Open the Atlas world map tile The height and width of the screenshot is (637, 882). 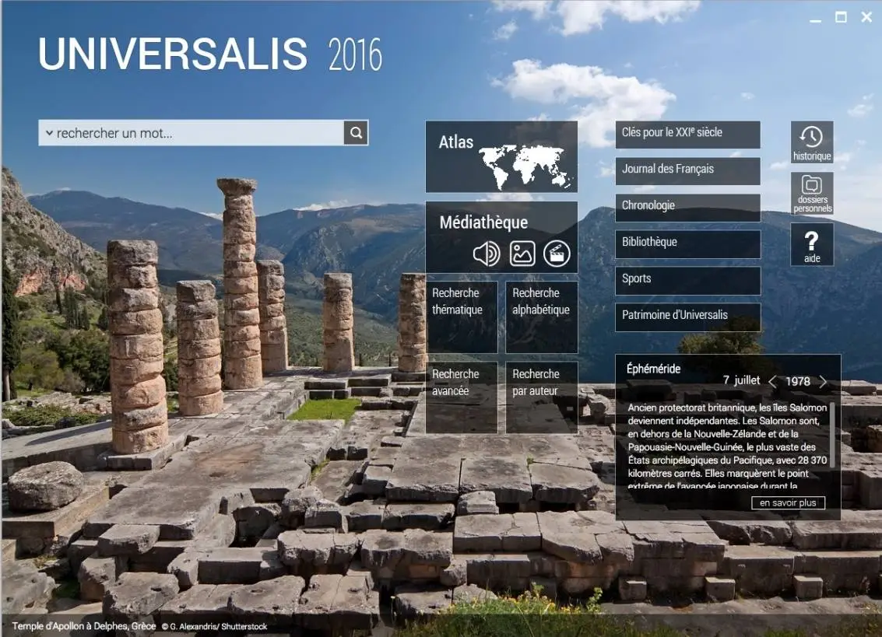click(501, 157)
